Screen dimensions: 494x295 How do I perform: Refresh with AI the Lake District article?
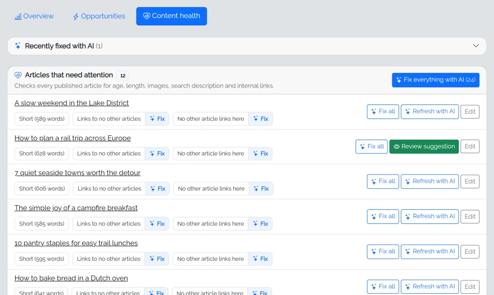tap(430, 111)
